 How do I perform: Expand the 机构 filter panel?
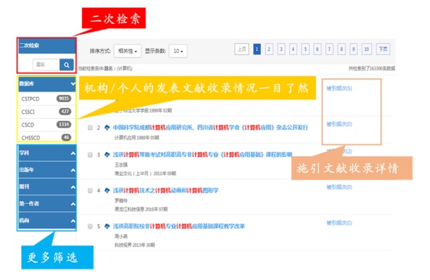point(47,221)
